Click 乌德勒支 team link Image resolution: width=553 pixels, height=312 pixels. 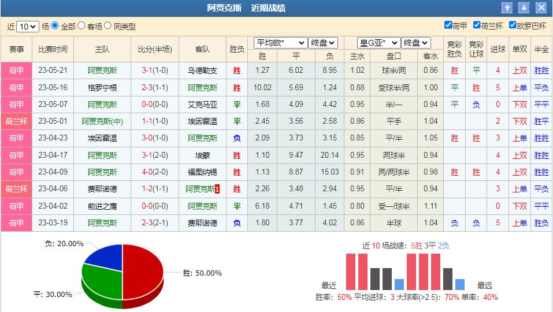coord(202,70)
